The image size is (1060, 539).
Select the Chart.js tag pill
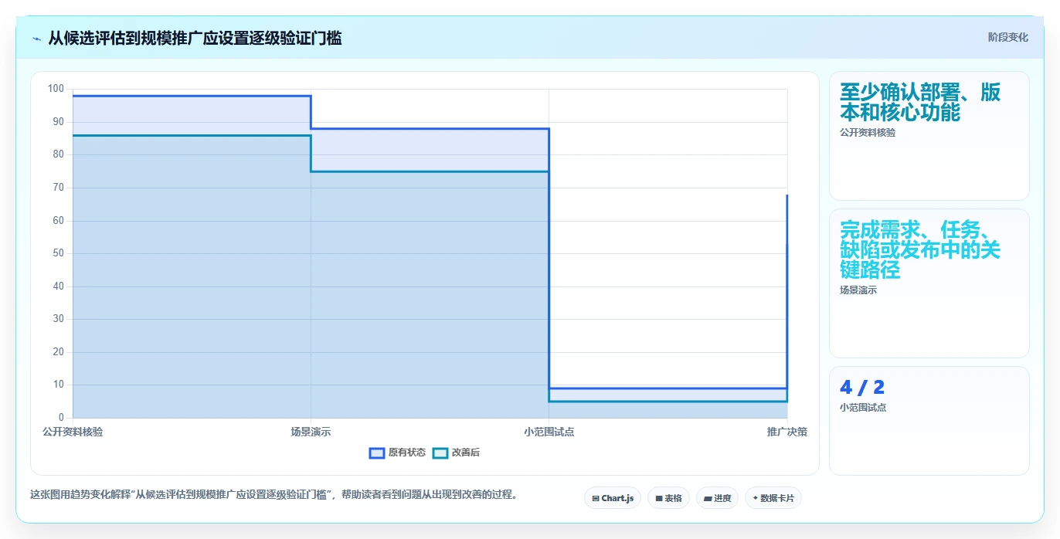(x=613, y=498)
